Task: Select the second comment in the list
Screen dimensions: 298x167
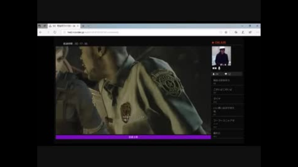Action: (x=227, y=90)
